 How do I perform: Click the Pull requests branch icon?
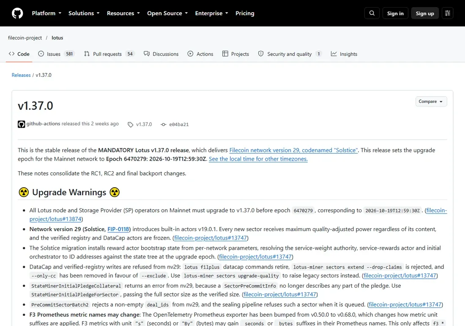[87, 54]
